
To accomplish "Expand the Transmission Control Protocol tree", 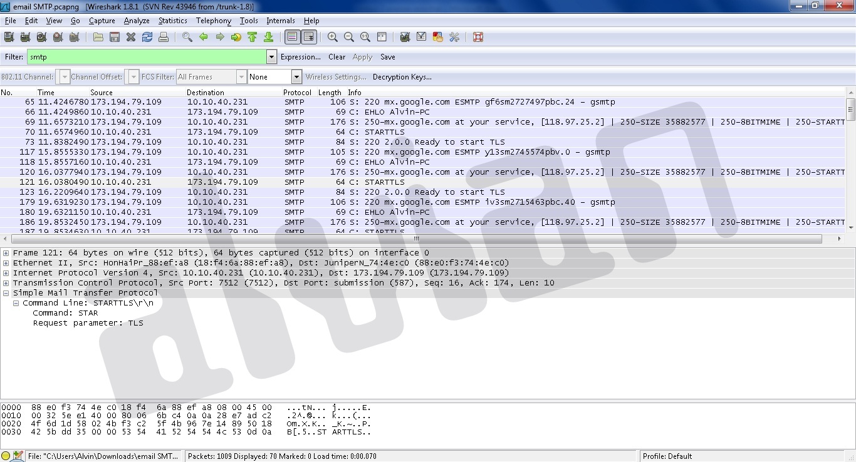I will point(6,282).
